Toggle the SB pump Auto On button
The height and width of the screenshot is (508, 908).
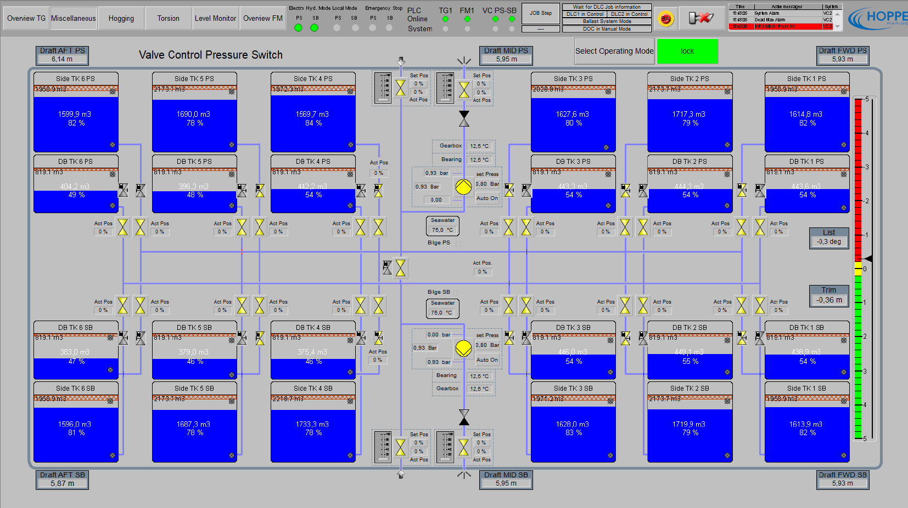[487, 360]
